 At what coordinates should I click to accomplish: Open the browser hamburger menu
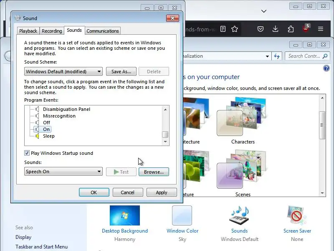321,29
